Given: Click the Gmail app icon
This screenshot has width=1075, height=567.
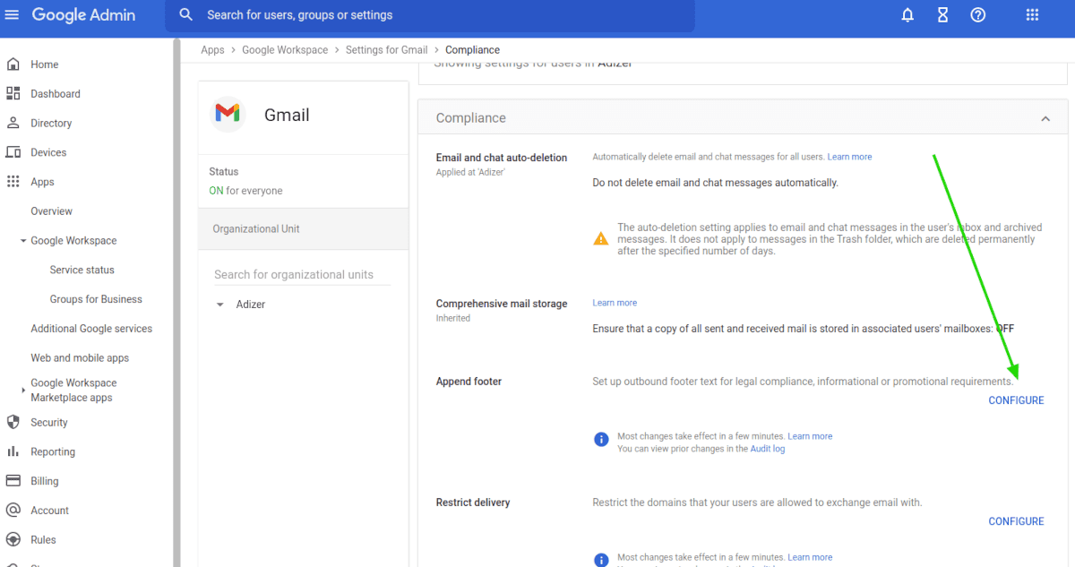Looking at the screenshot, I should (228, 114).
